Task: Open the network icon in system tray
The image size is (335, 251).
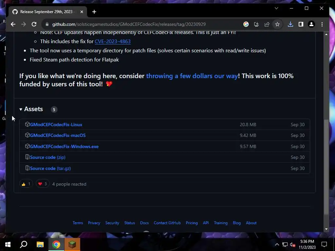Action: coord(285,244)
